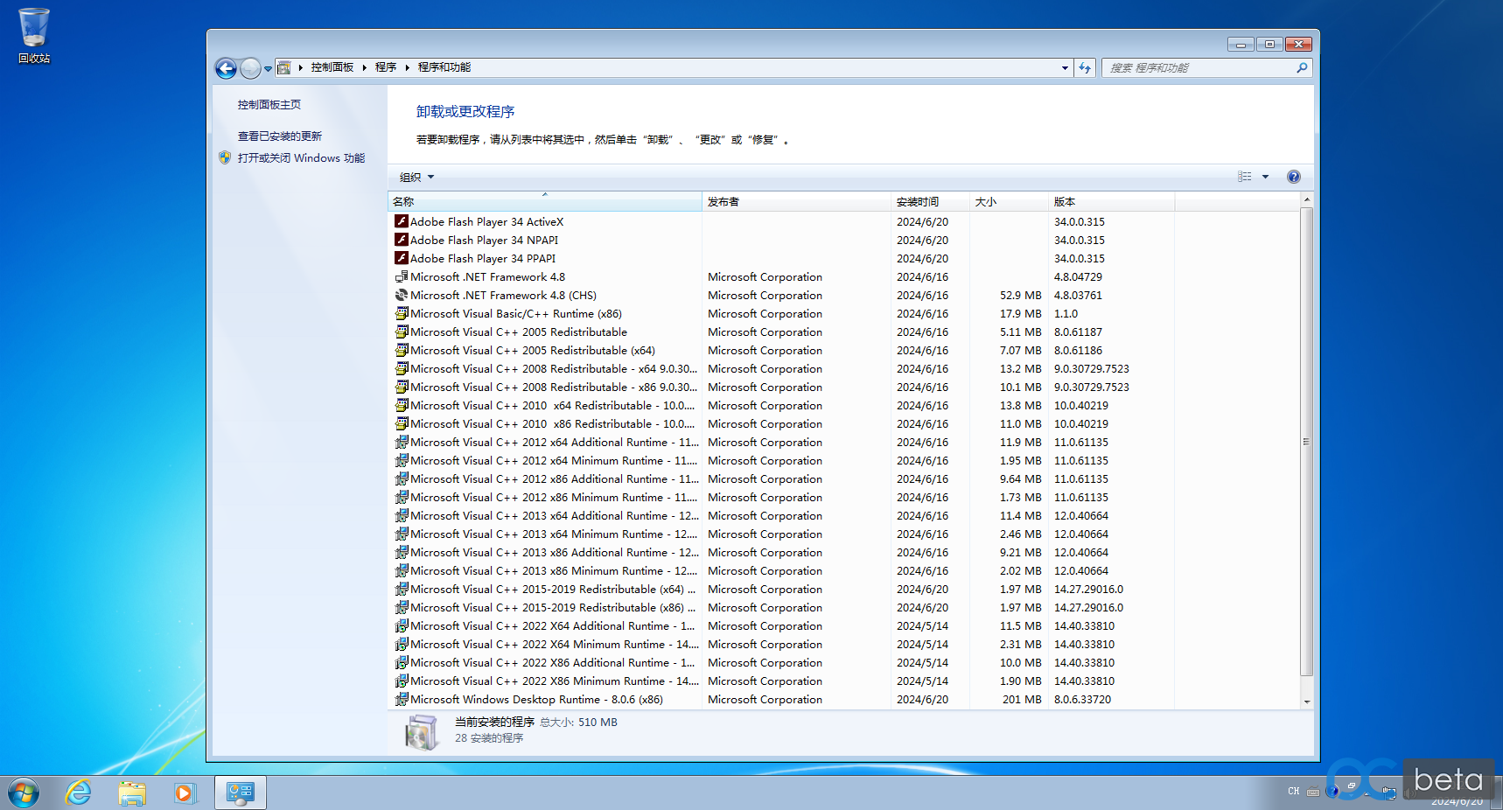Click Visual C++ 2010 x86 entry icon

click(402, 423)
